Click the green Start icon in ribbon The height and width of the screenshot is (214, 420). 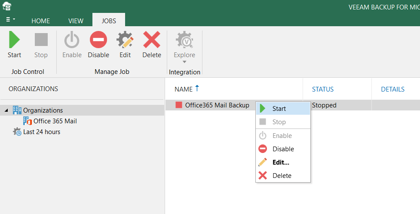(14, 40)
